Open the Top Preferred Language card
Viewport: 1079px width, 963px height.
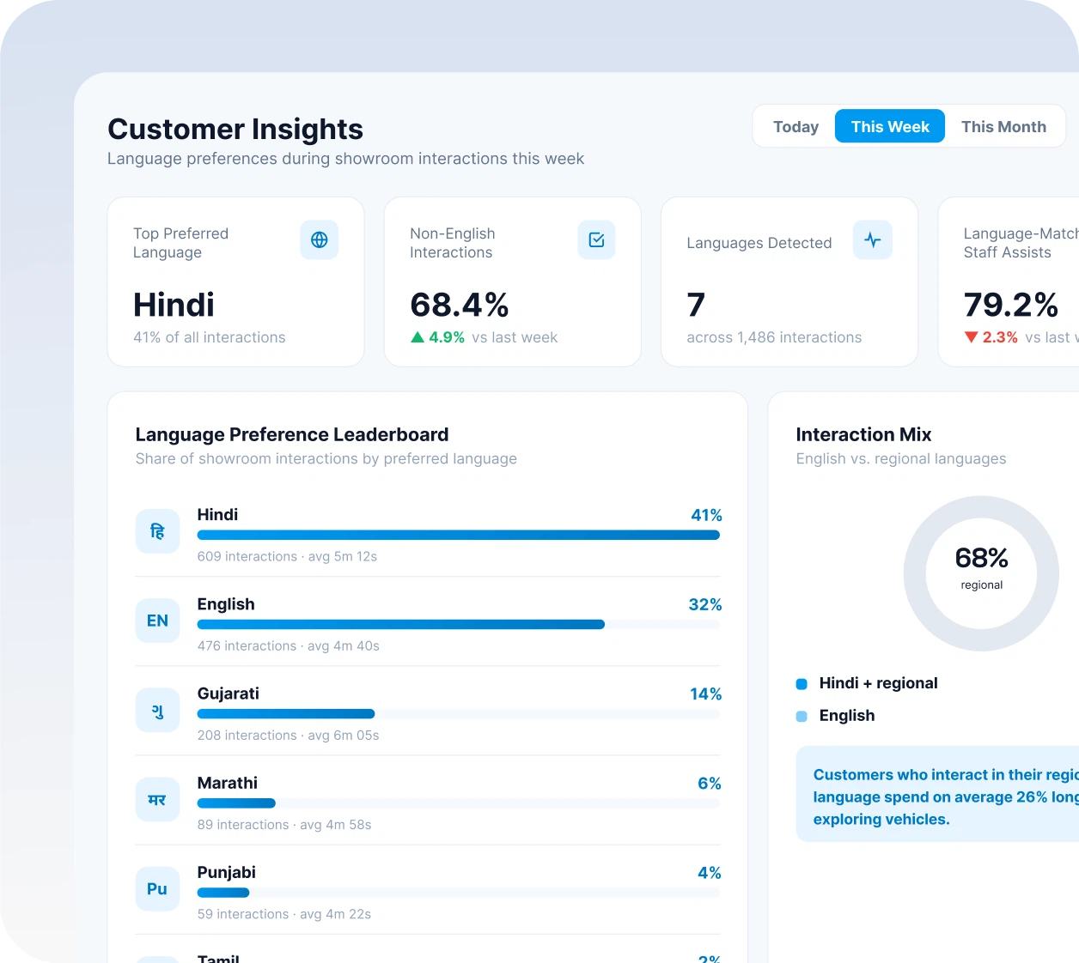pyautogui.click(x=235, y=282)
